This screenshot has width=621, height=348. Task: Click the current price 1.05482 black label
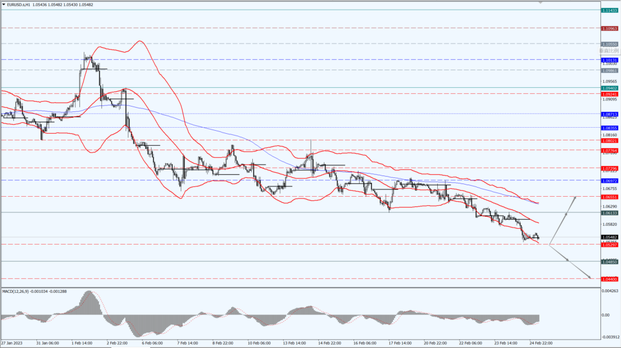[609, 237]
